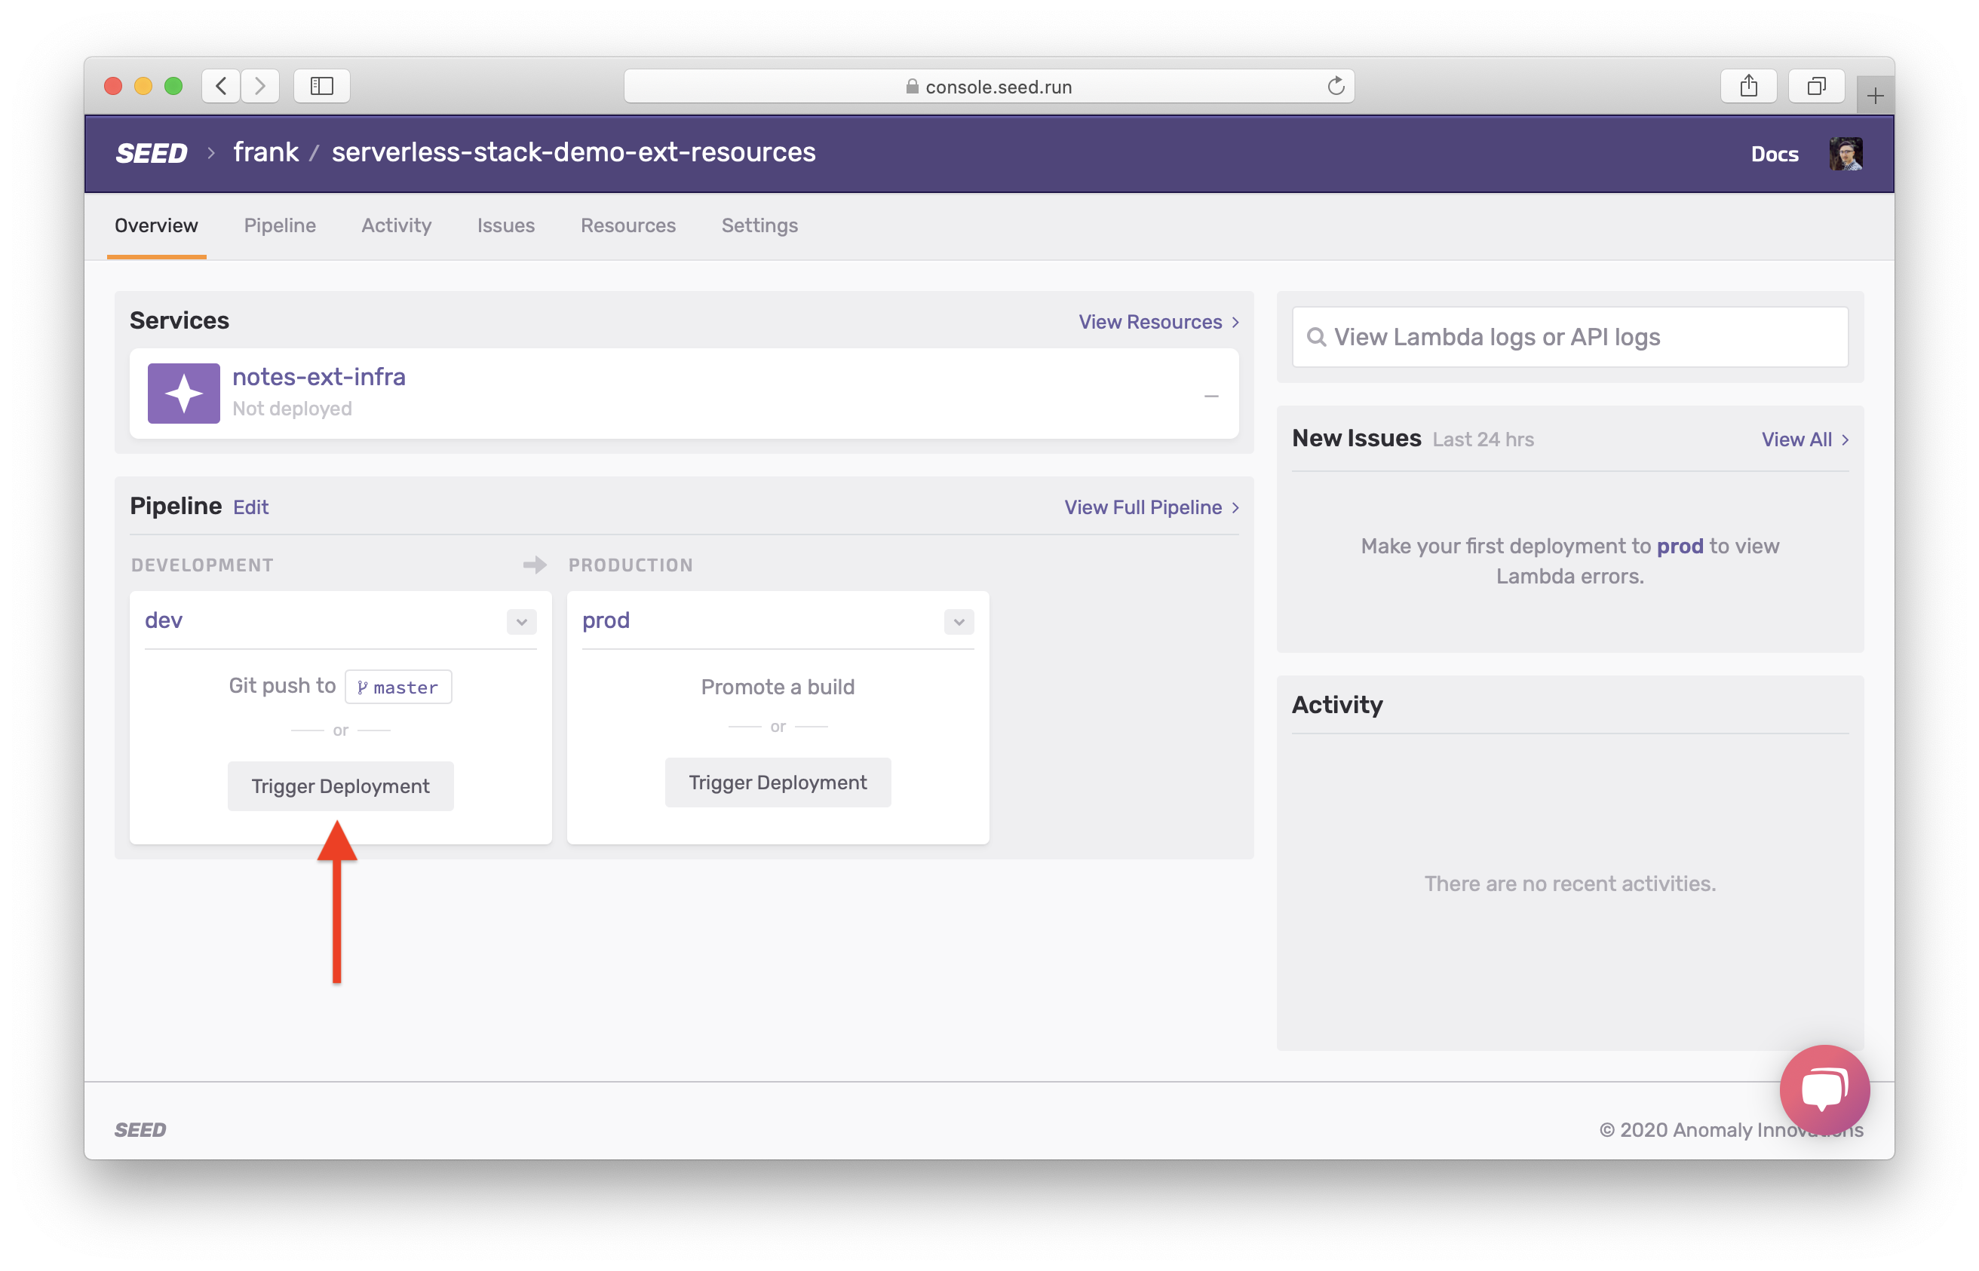Click the notes-ext-infra service star icon

point(183,393)
